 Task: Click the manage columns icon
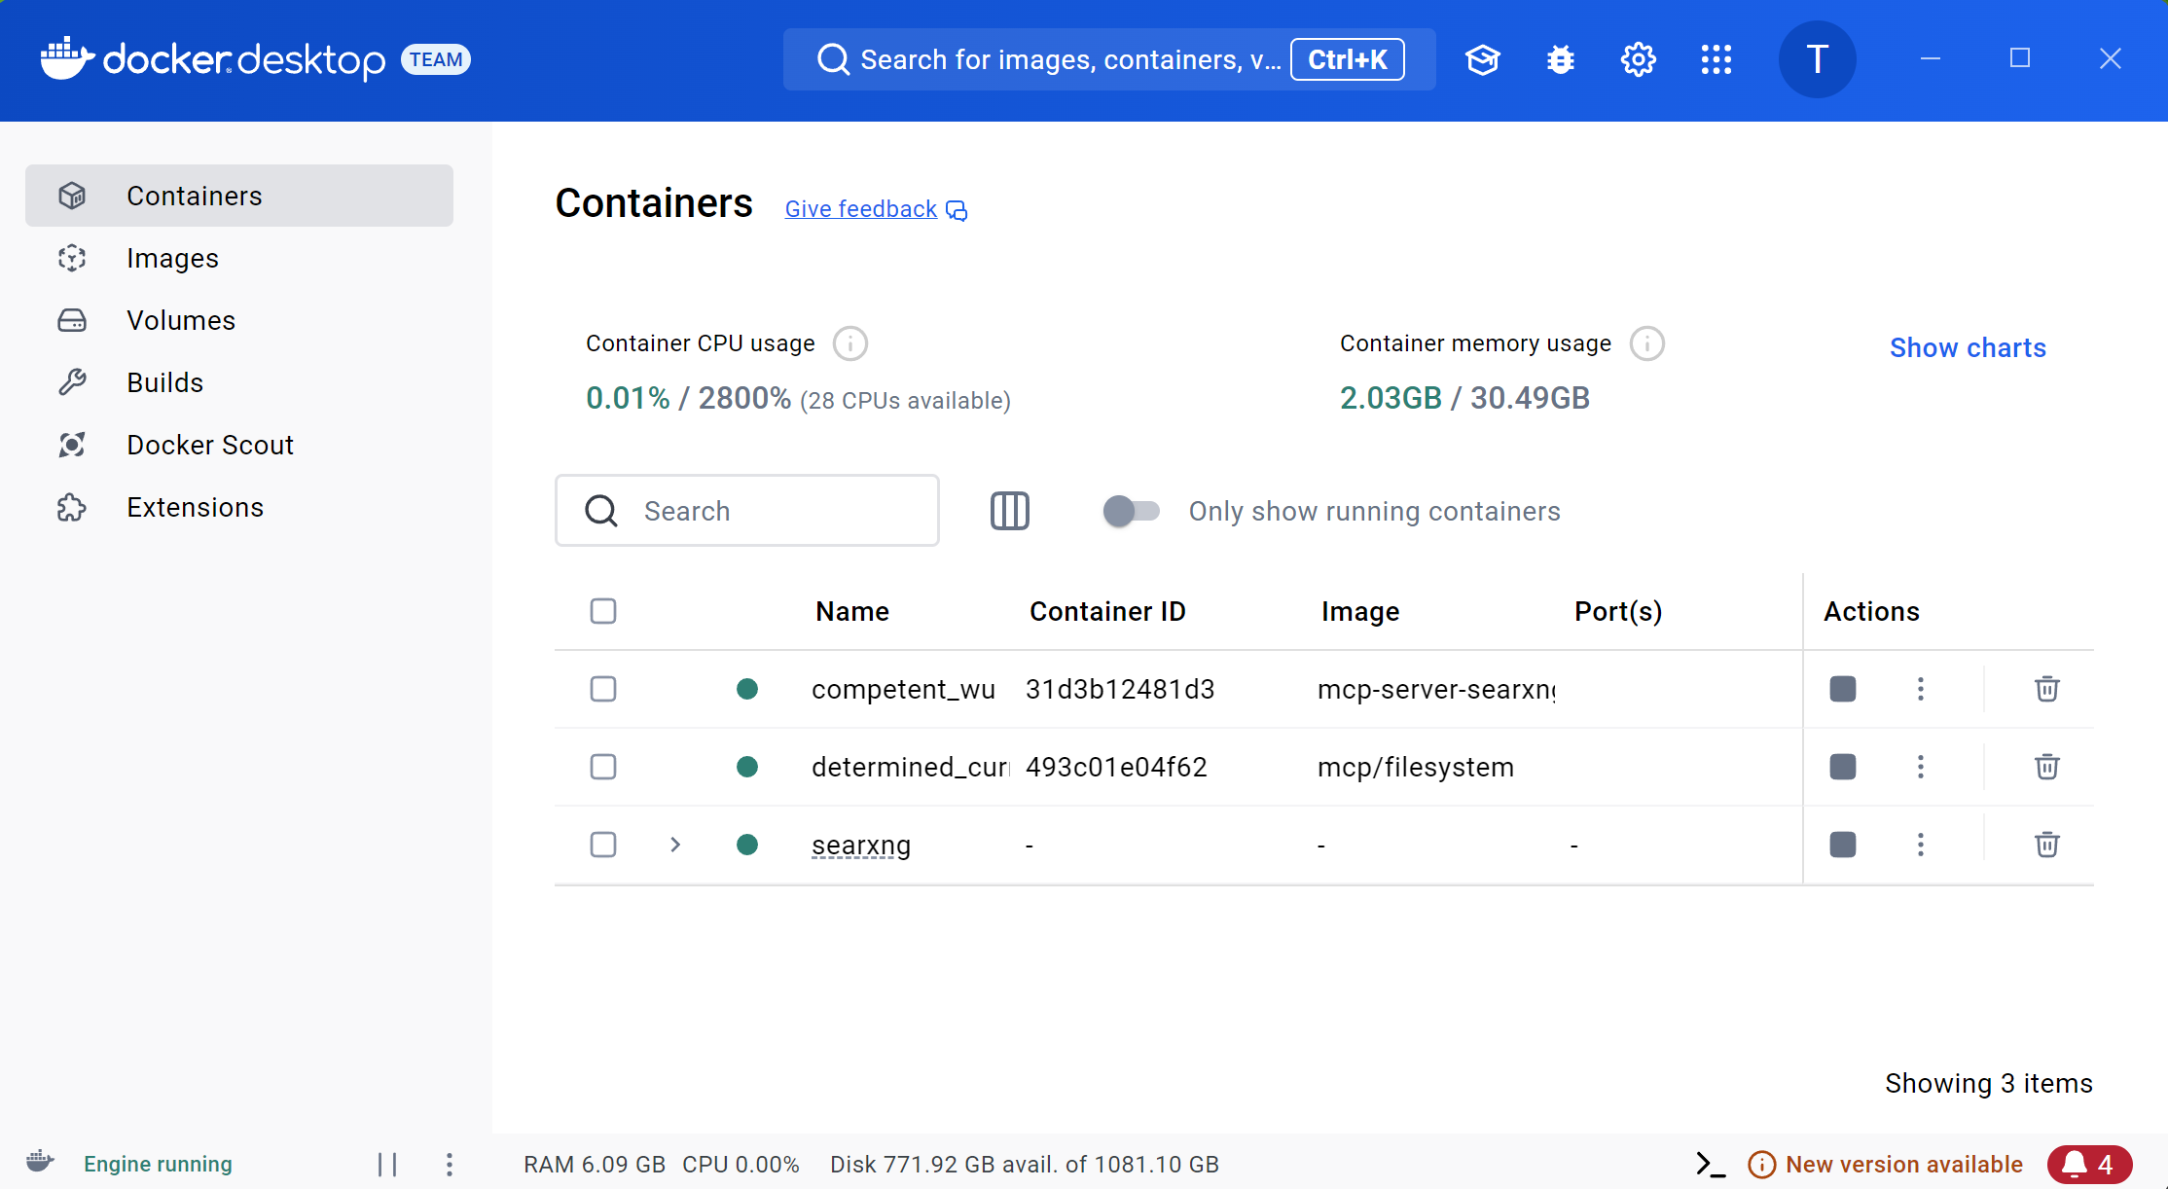[1009, 511]
